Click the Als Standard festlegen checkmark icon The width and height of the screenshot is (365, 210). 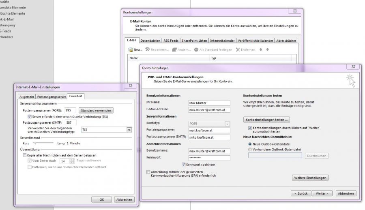click(196, 50)
